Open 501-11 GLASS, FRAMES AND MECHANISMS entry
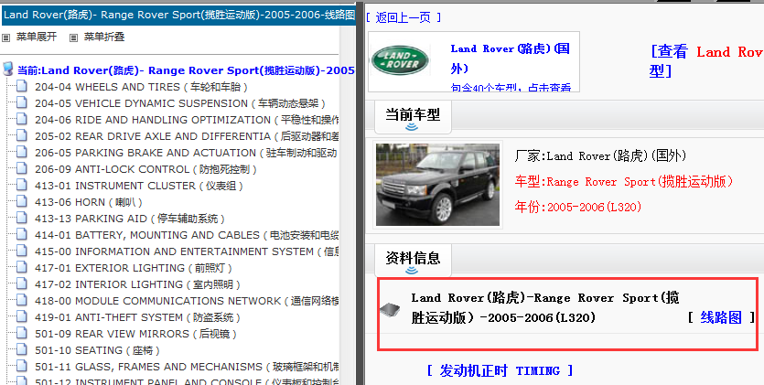This screenshot has height=385, width=764. point(187,367)
